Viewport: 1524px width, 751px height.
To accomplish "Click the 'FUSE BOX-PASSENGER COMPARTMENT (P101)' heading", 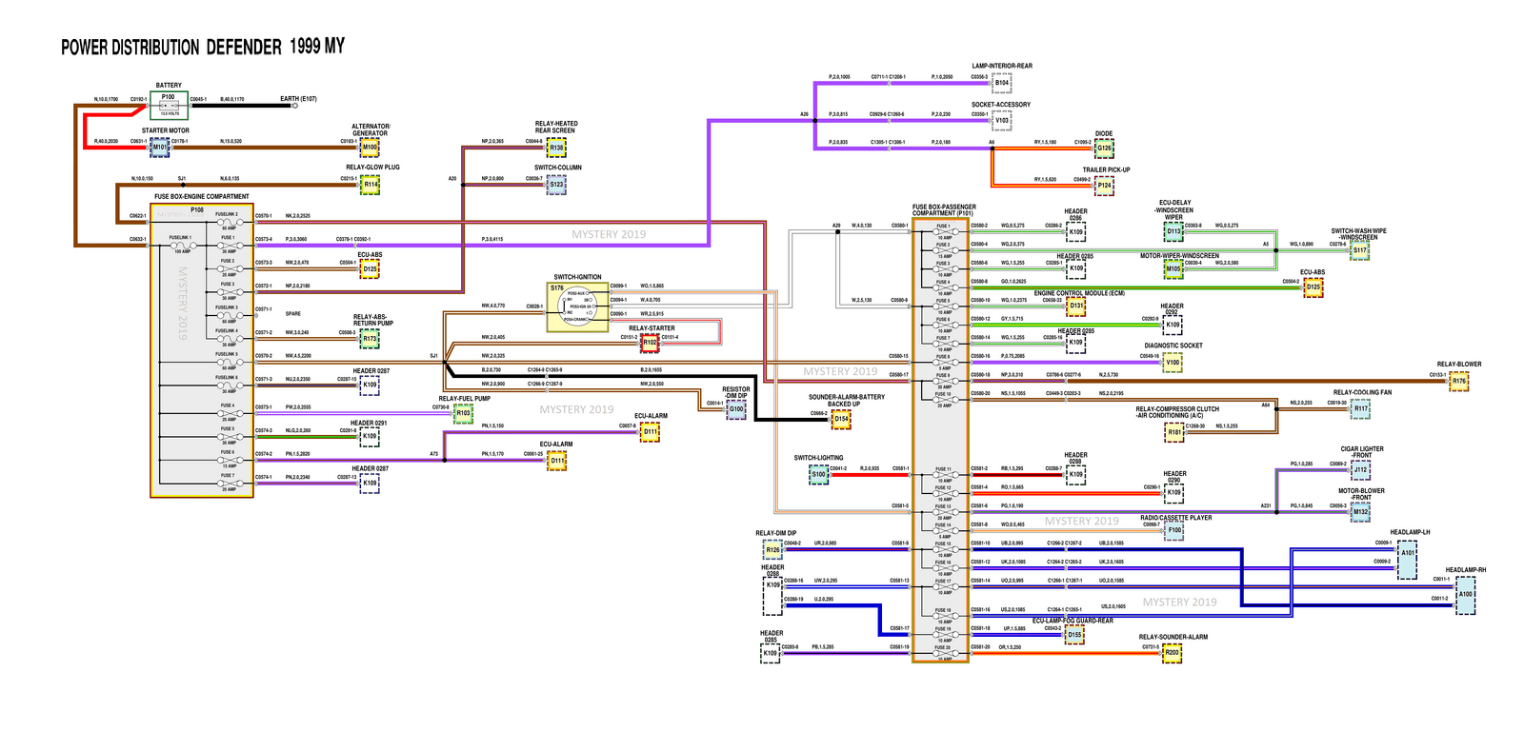I will coord(944,210).
